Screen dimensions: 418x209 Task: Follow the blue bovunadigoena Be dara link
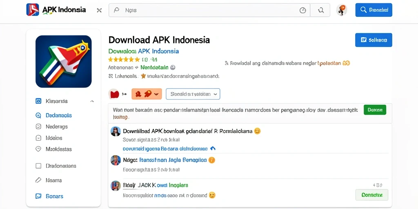click(165, 149)
